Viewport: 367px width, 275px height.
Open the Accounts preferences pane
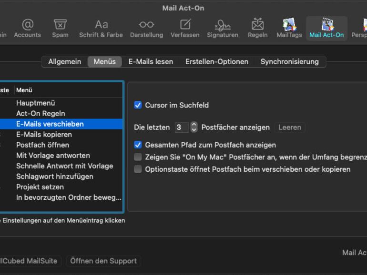point(27,28)
